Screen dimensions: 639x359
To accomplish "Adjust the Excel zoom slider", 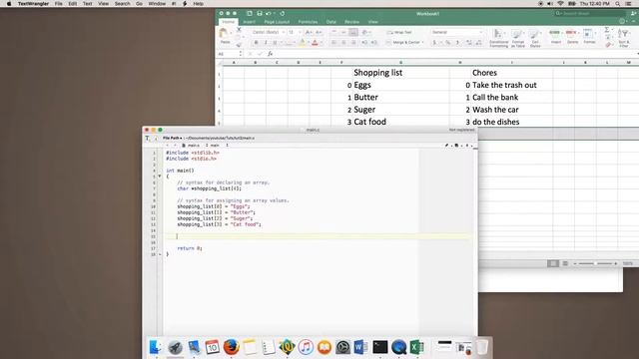I will pos(595,263).
